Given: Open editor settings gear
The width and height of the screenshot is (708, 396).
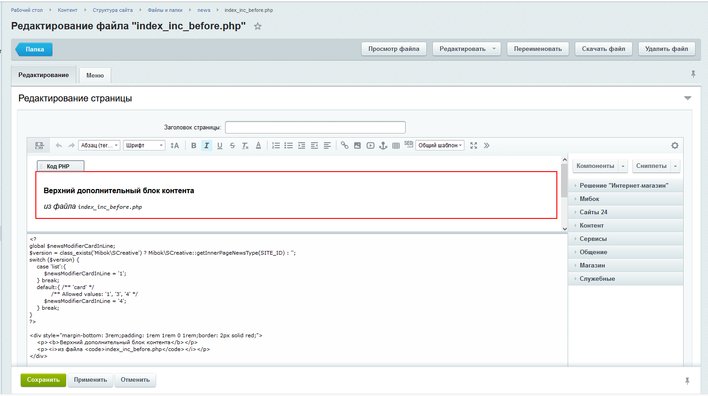Looking at the screenshot, I should (674, 145).
